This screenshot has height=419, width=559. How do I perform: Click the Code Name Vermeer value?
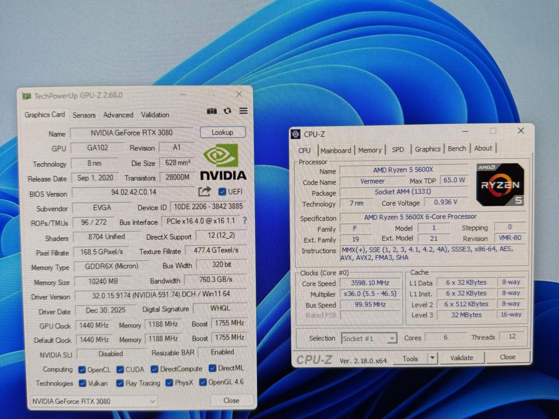pyautogui.click(x=372, y=181)
